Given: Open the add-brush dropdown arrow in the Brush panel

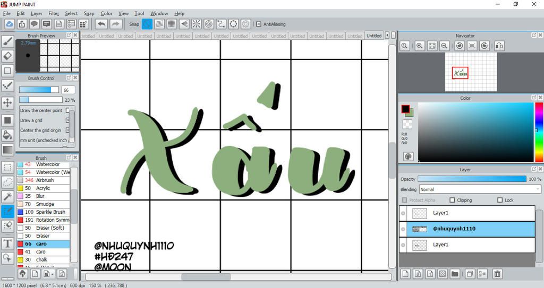Looking at the screenshot, I should pyautogui.click(x=53, y=274).
